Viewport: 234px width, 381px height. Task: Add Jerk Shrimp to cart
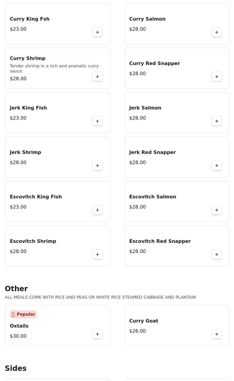pyautogui.click(x=97, y=166)
